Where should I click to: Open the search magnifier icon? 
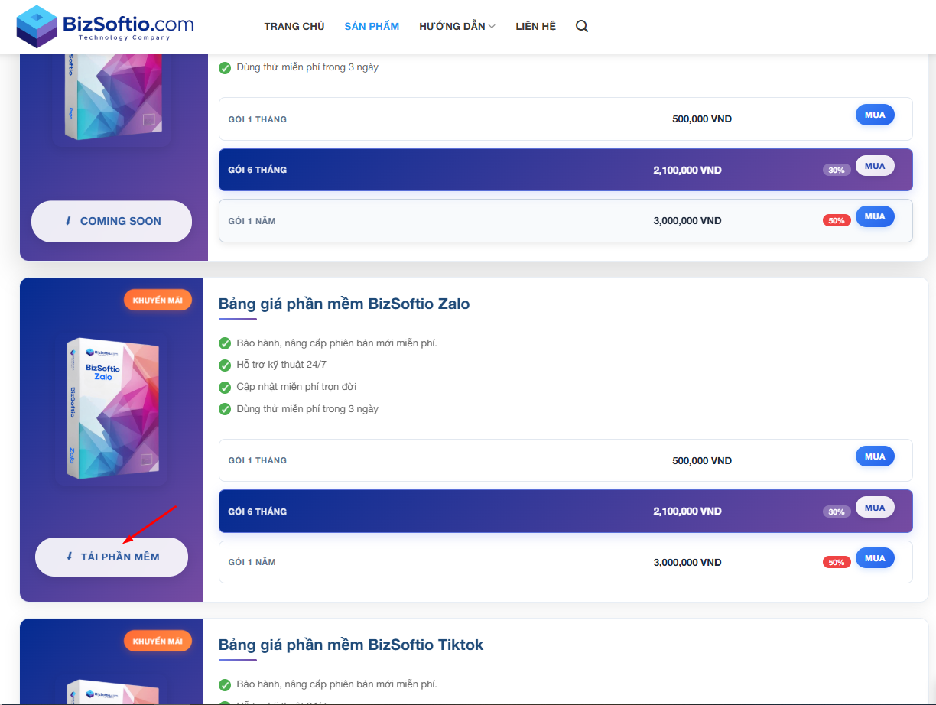[x=582, y=26]
